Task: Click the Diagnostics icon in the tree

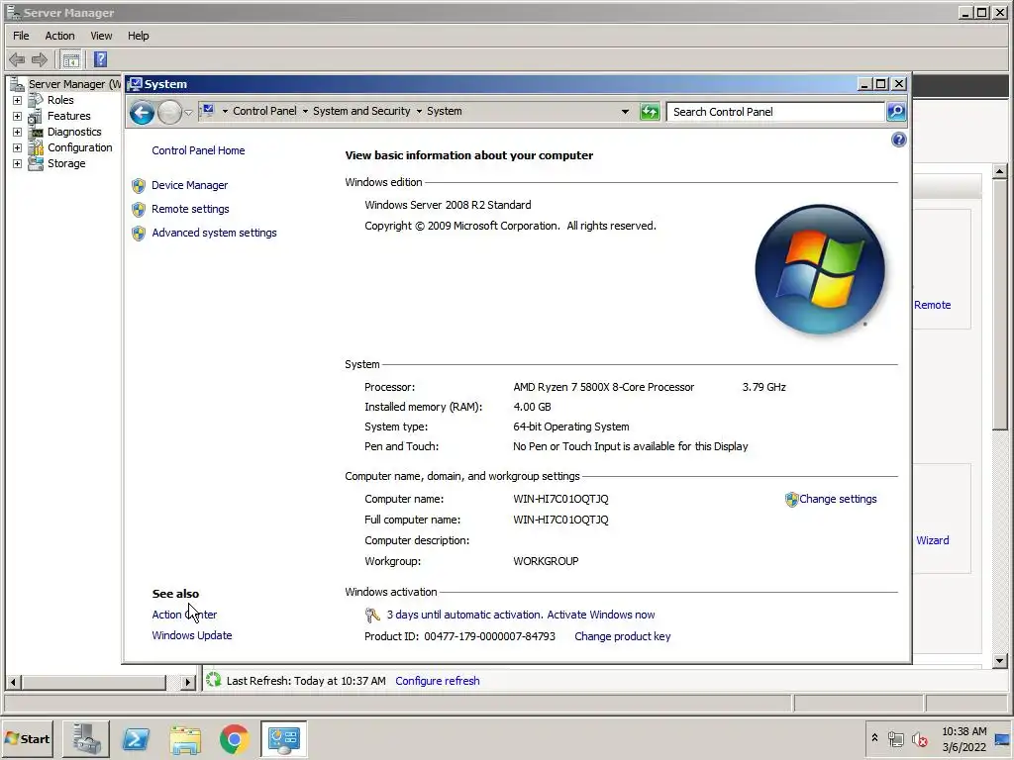Action: 36,132
